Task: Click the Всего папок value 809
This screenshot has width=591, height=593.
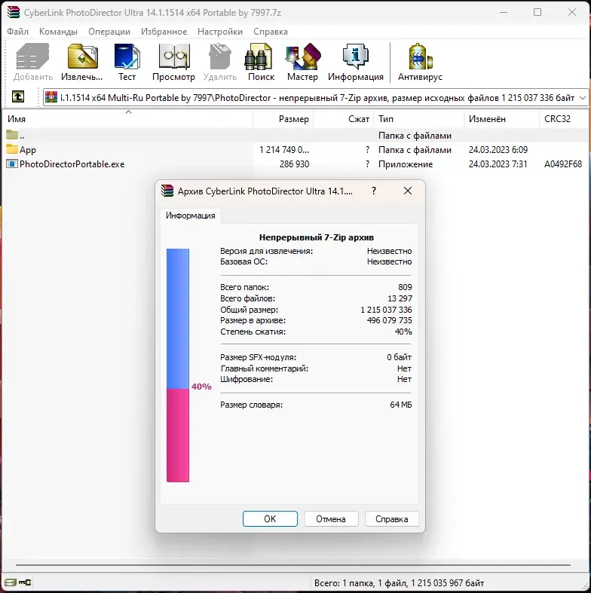Action: [405, 287]
